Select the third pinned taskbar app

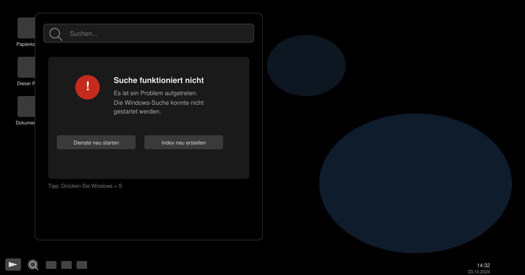(82, 265)
